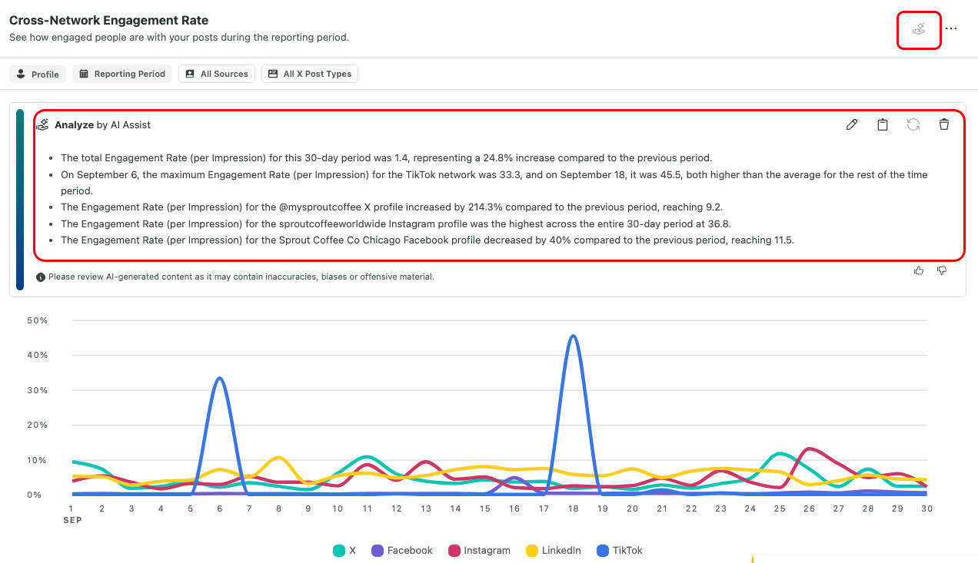The image size is (978, 563).
Task: Open the Profile filter
Action: pos(38,74)
